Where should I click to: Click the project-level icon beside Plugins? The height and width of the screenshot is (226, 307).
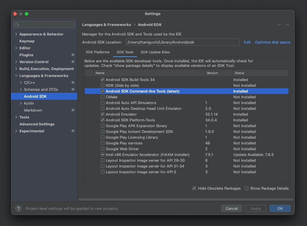point(73,55)
